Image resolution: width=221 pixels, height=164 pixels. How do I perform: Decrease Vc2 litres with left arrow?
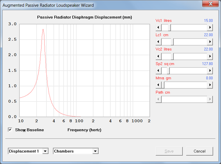pos(159,56)
